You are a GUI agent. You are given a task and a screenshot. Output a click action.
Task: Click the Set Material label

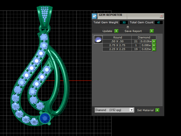[x=145, y=110]
